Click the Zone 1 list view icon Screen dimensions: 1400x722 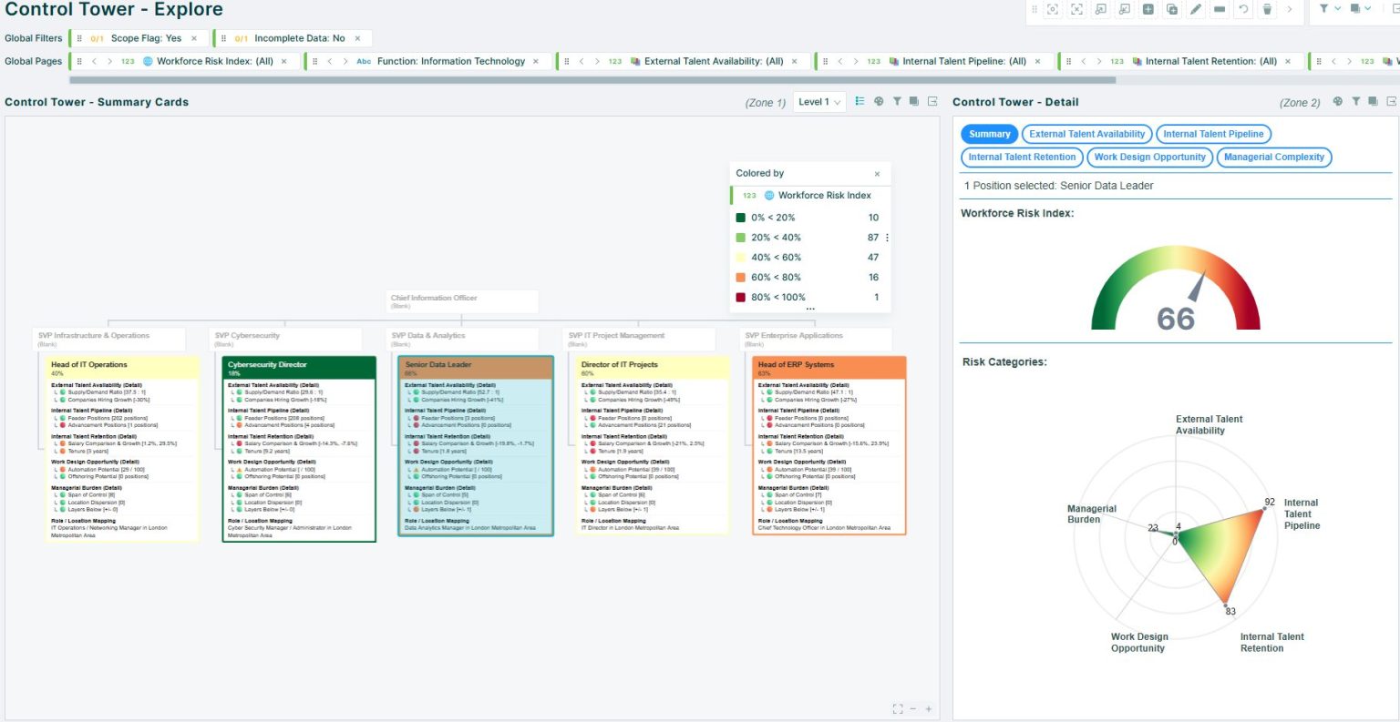(860, 102)
